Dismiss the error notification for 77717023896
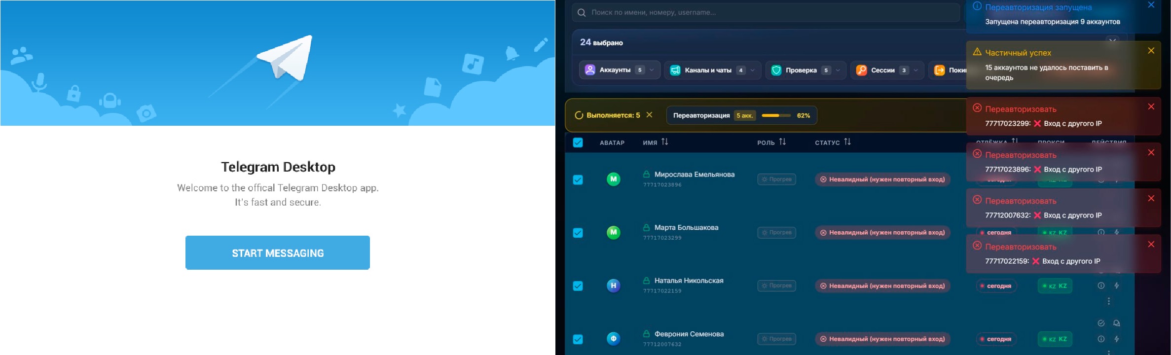Screen dimensions: 1171x355 [1151, 153]
